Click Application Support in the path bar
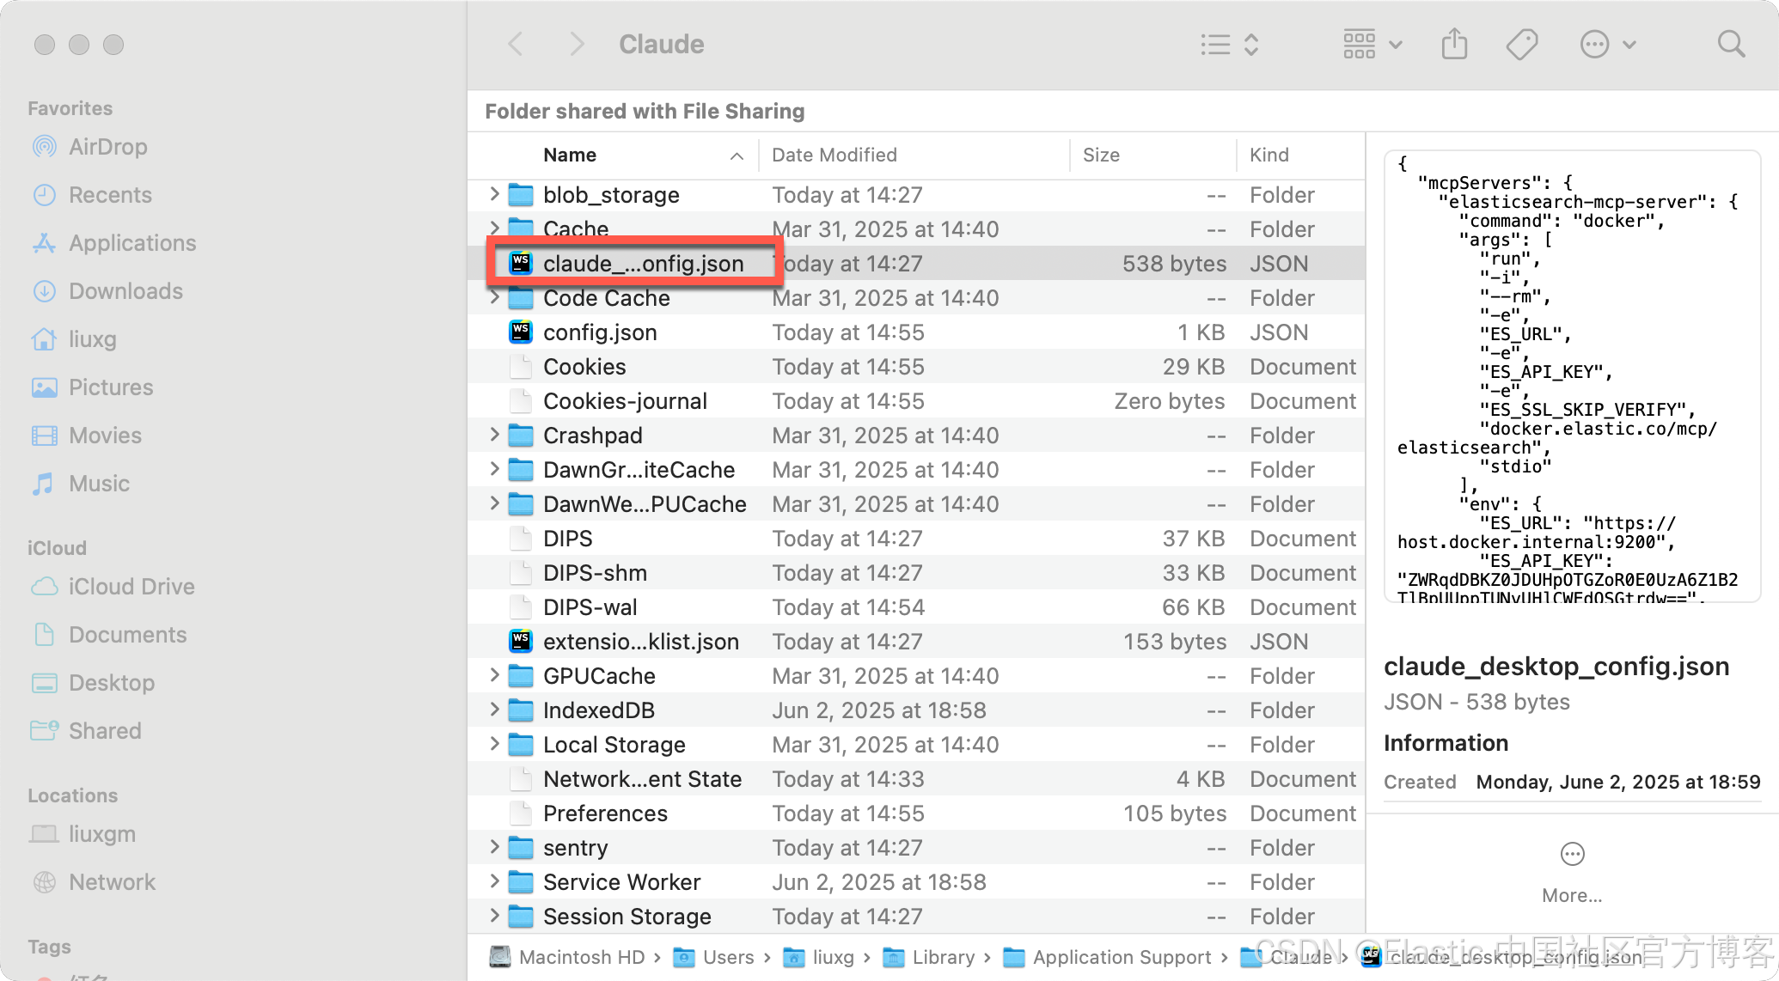Screen dimensions: 1779x981 [x=1108, y=957]
